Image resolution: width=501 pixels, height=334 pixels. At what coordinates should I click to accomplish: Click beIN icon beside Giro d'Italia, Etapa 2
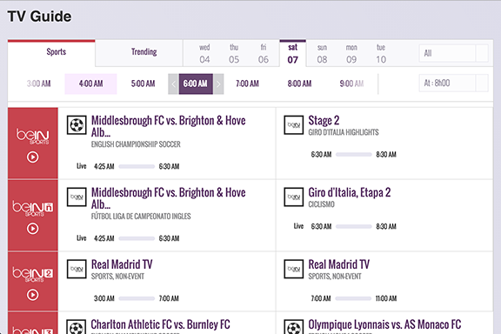(x=294, y=197)
